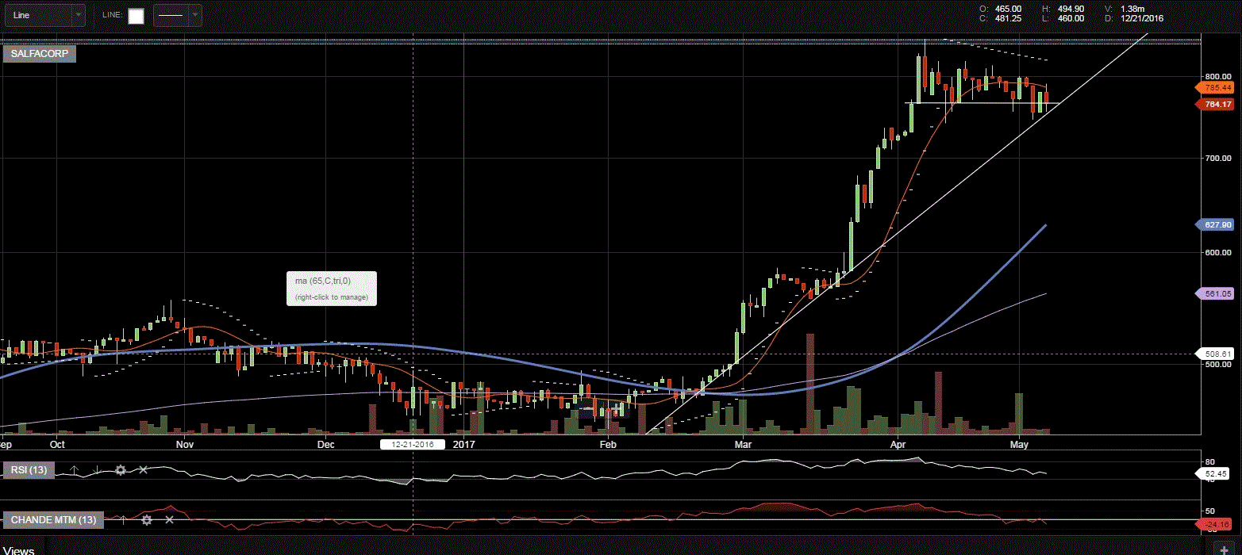Click the 764.17 red price tag

tap(1216, 104)
